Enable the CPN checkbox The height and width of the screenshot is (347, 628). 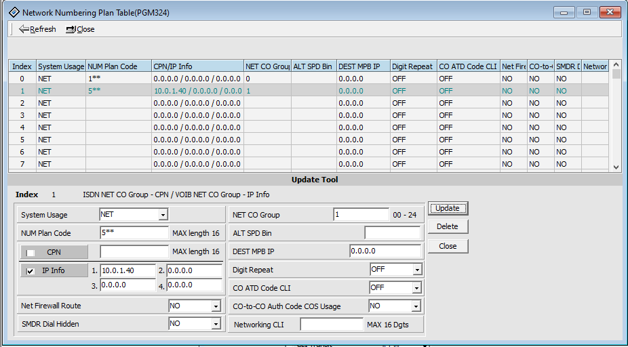(x=31, y=253)
